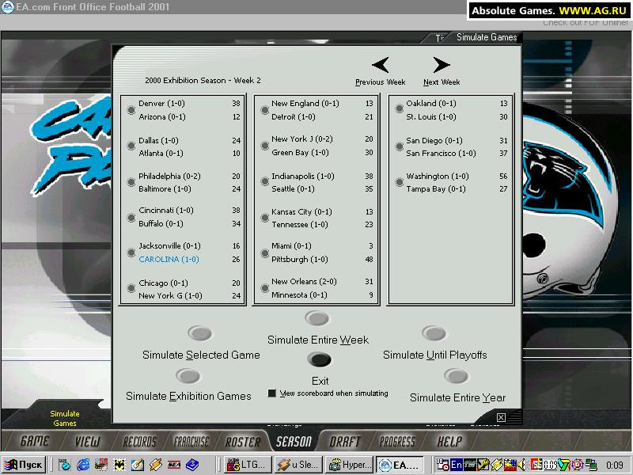Click the Simulate Entire Year button
This screenshot has width=633, height=475.
tap(457, 376)
